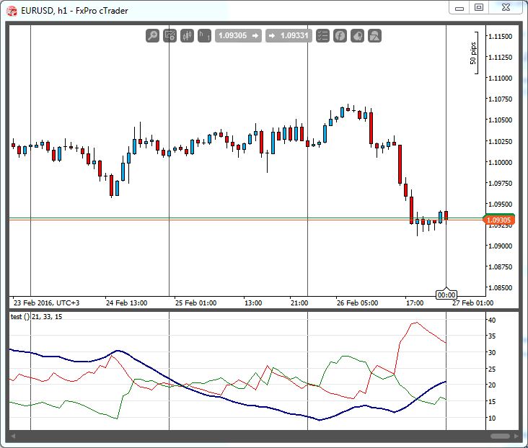528x448 pixels.
Task: Click the 26 Feb 05:00 time label
Action: (x=357, y=303)
